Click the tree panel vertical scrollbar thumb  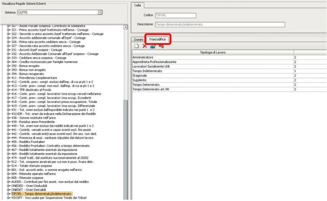coord(125,150)
